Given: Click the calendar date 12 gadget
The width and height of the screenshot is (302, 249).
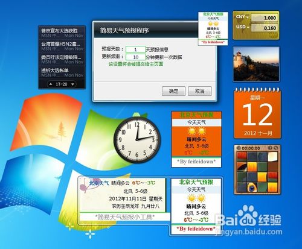Looking at the screenshot, I should (x=257, y=114).
